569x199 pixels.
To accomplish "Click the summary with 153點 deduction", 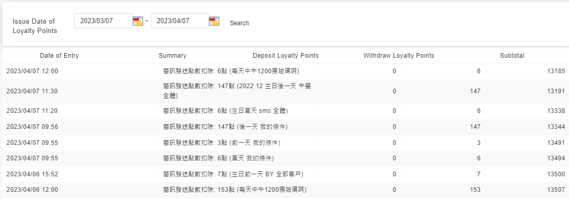I will pyautogui.click(x=234, y=190).
